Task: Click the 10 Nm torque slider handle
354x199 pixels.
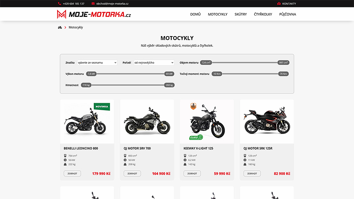Action: pyautogui.click(x=217, y=74)
